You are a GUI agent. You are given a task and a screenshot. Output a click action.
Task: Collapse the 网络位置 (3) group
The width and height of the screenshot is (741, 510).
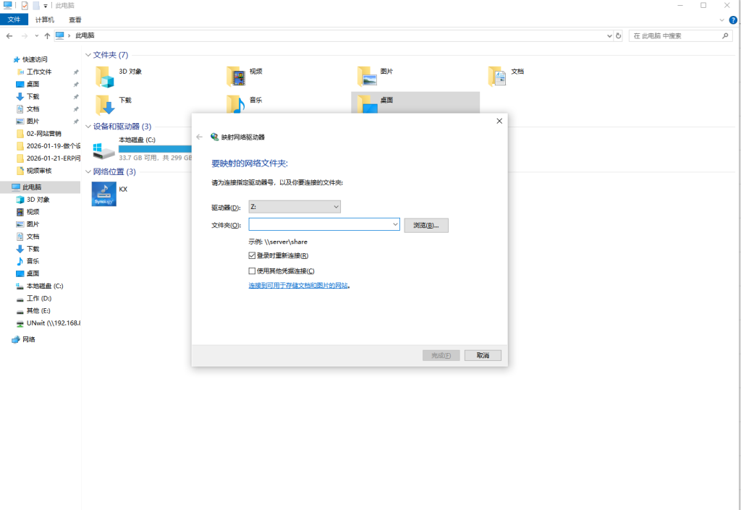coord(88,171)
